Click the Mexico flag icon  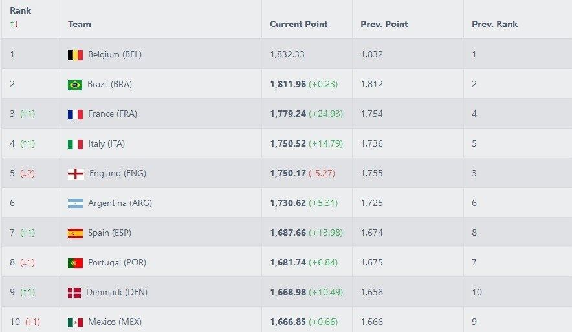coord(75,322)
